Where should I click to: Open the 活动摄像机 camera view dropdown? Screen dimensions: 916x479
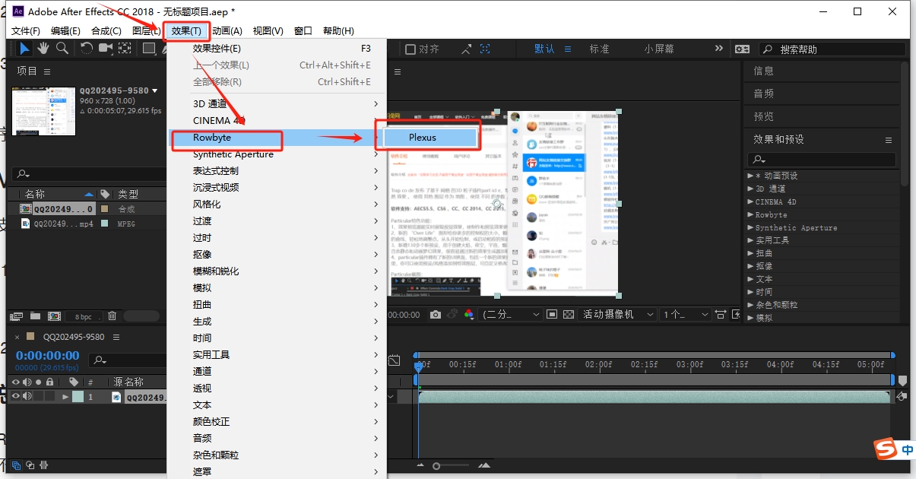tap(618, 314)
